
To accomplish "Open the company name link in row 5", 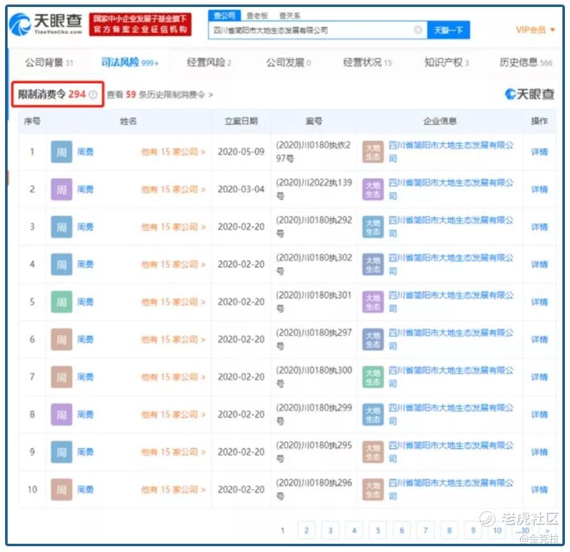I will point(451,302).
